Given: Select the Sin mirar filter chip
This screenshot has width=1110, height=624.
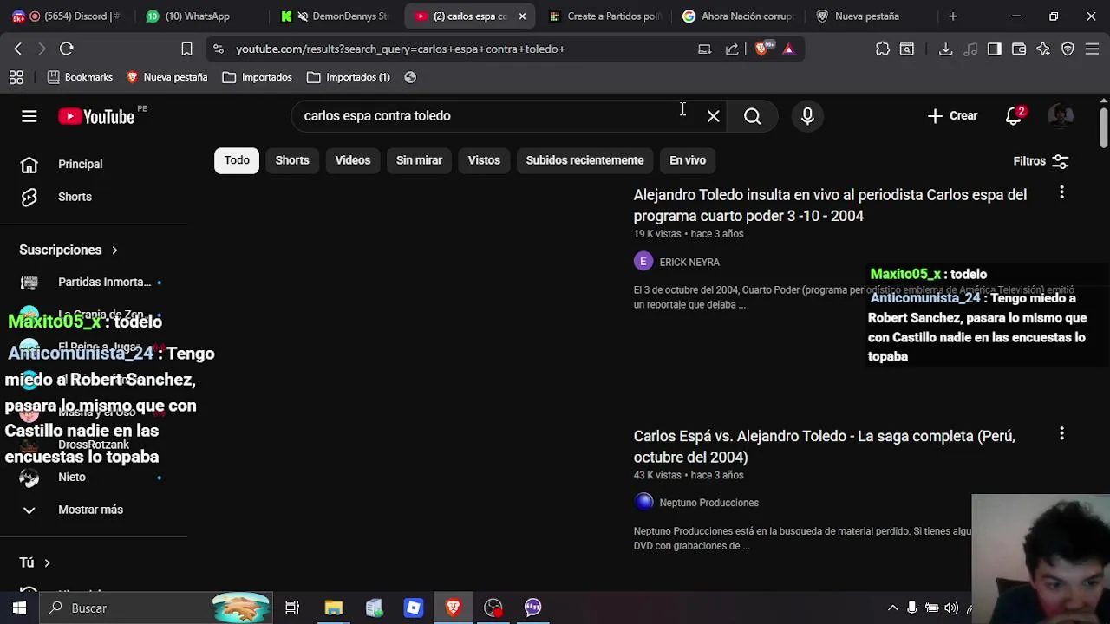Looking at the screenshot, I should (419, 160).
